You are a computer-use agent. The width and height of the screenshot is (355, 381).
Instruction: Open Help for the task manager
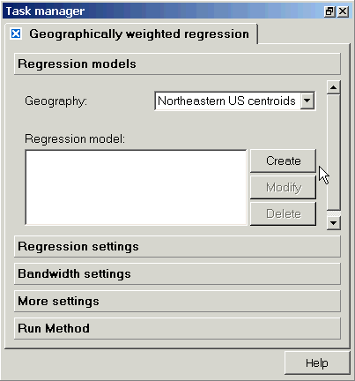(x=317, y=363)
